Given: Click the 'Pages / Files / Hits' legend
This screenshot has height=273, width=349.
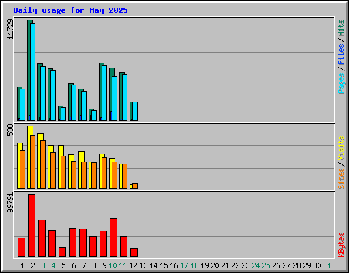Looking at the screenshot, I should [x=341, y=57].
